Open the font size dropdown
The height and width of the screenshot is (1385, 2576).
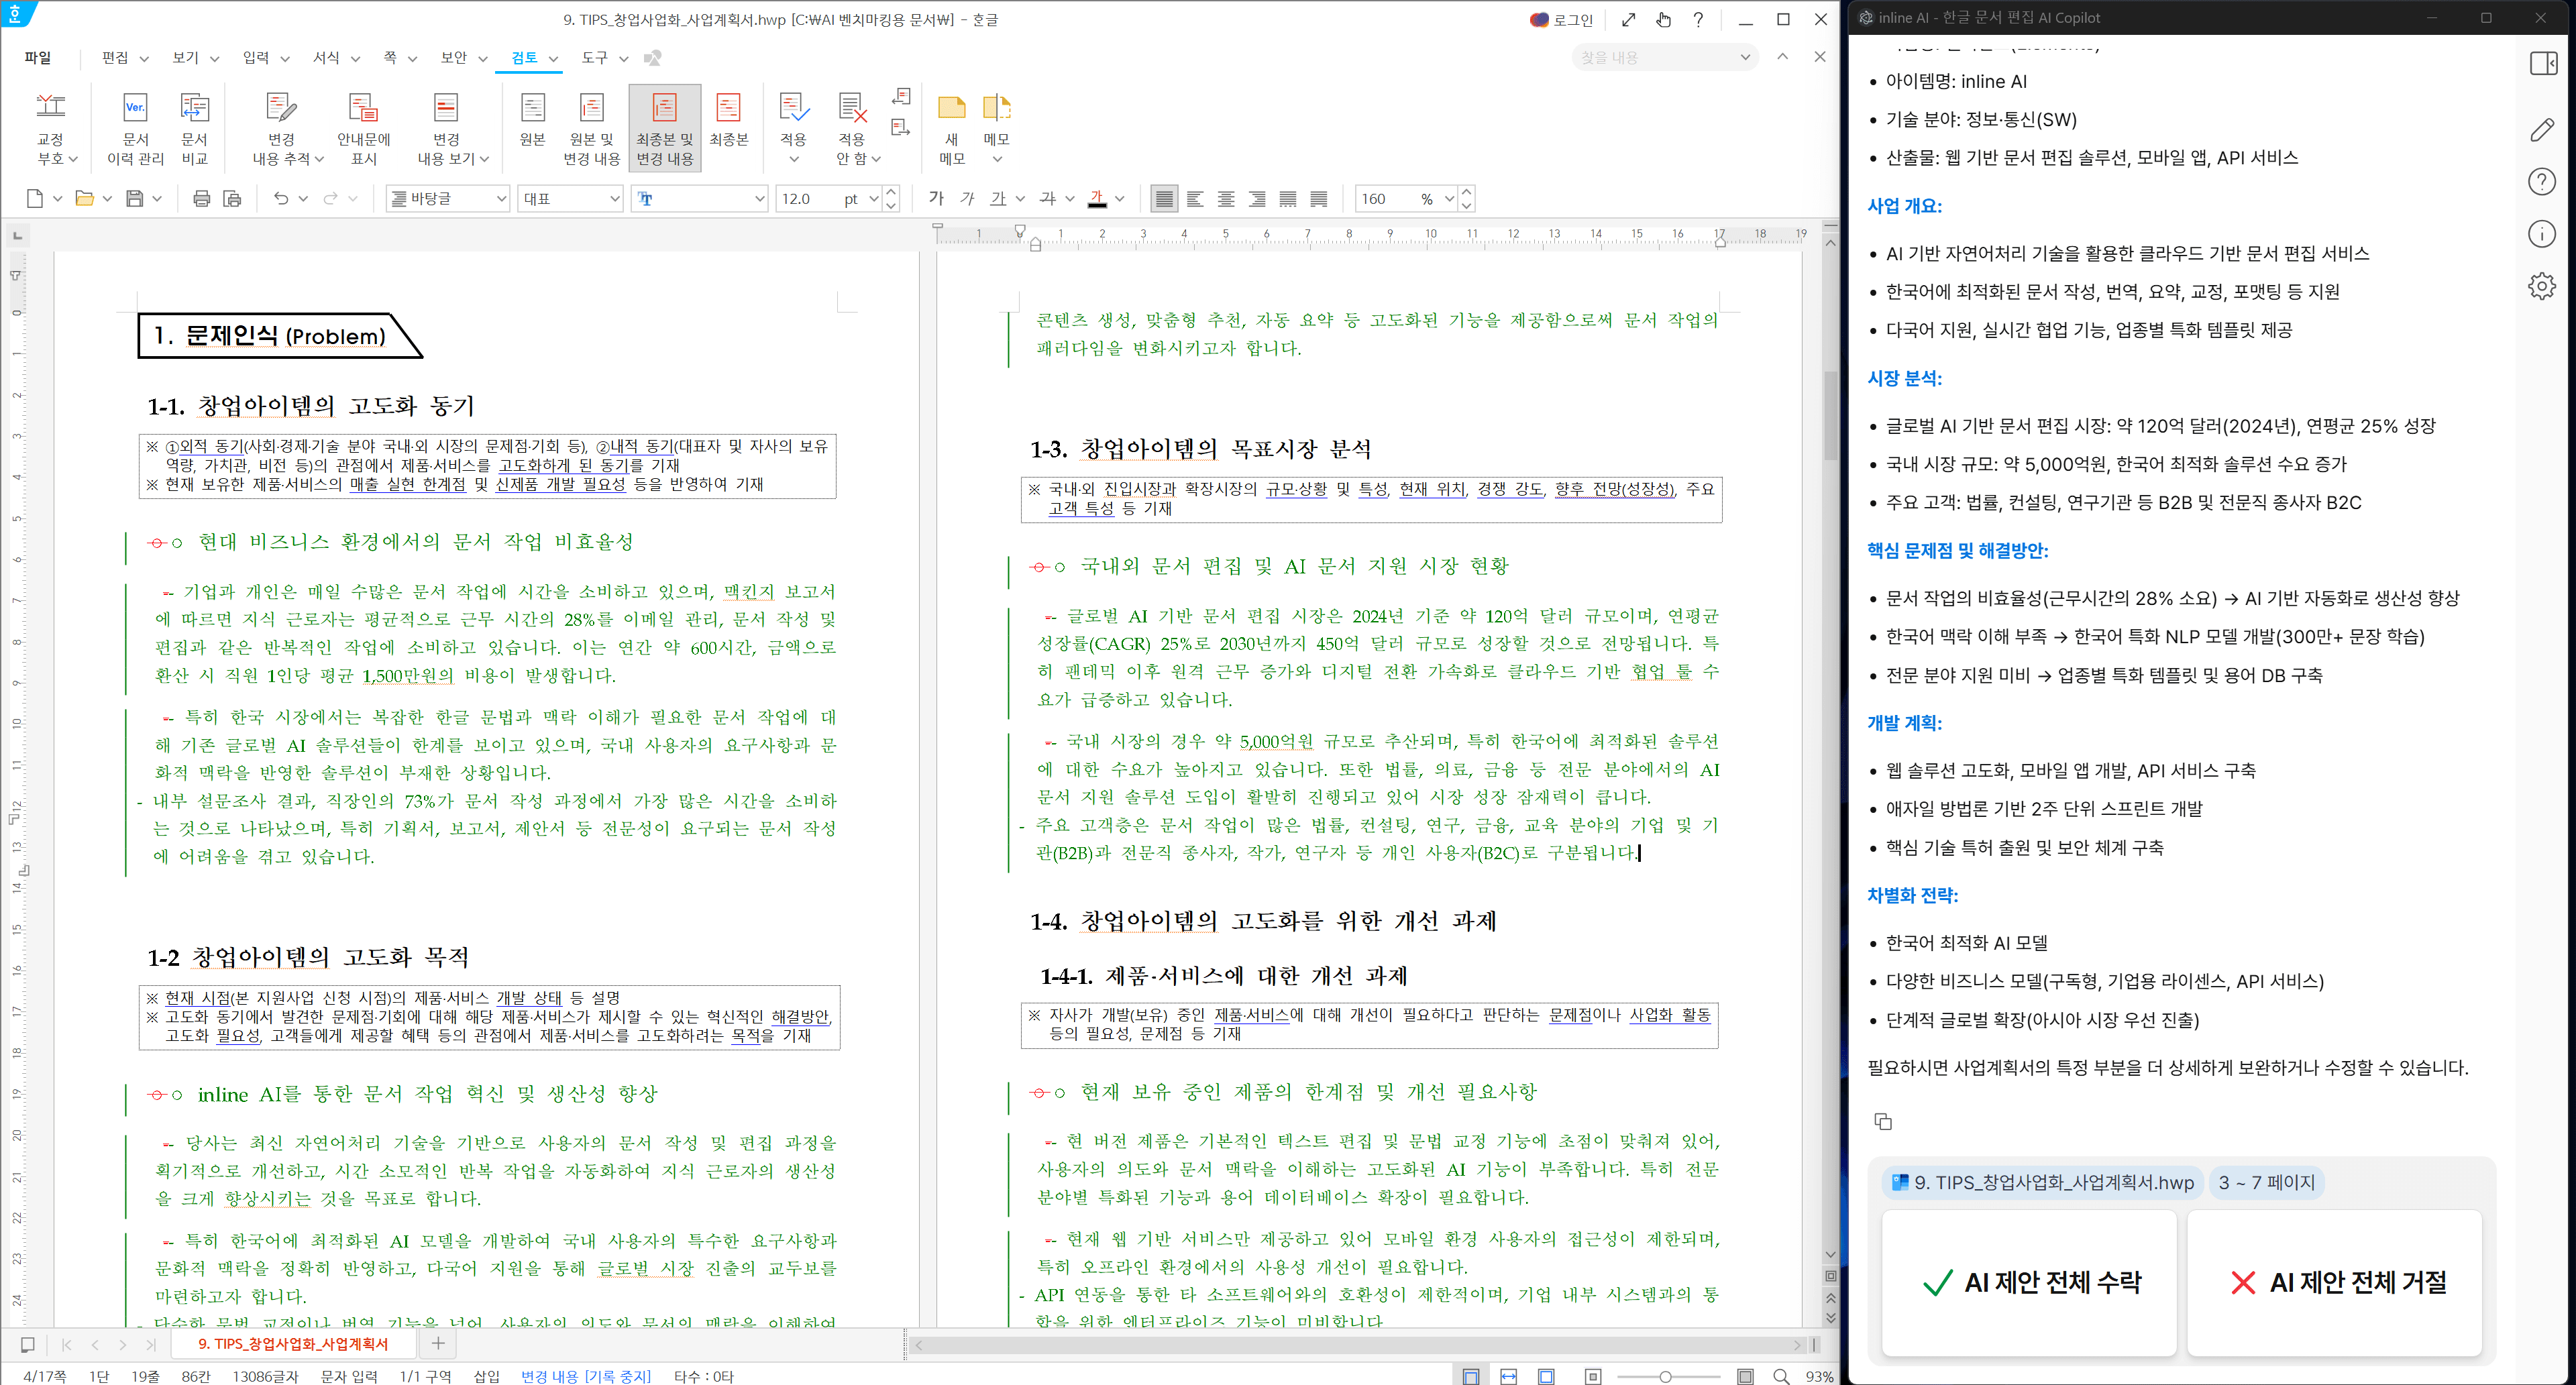pos(875,198)
